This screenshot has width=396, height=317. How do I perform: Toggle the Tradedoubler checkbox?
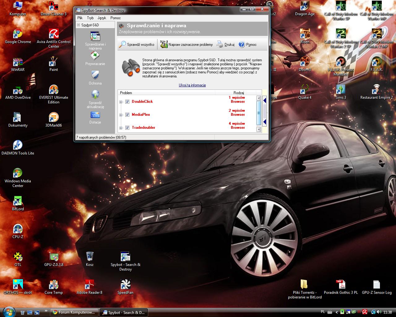(x=127, y=128)
